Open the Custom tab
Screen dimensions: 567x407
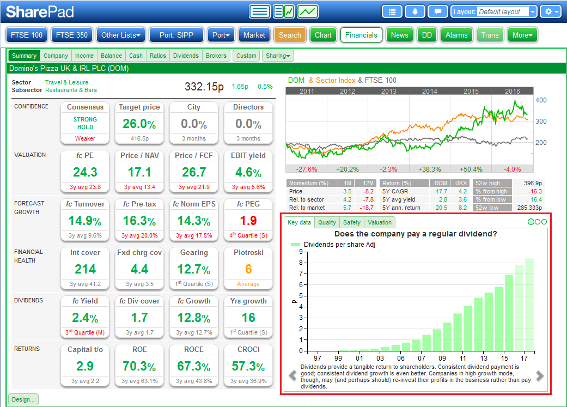(246, 56)
